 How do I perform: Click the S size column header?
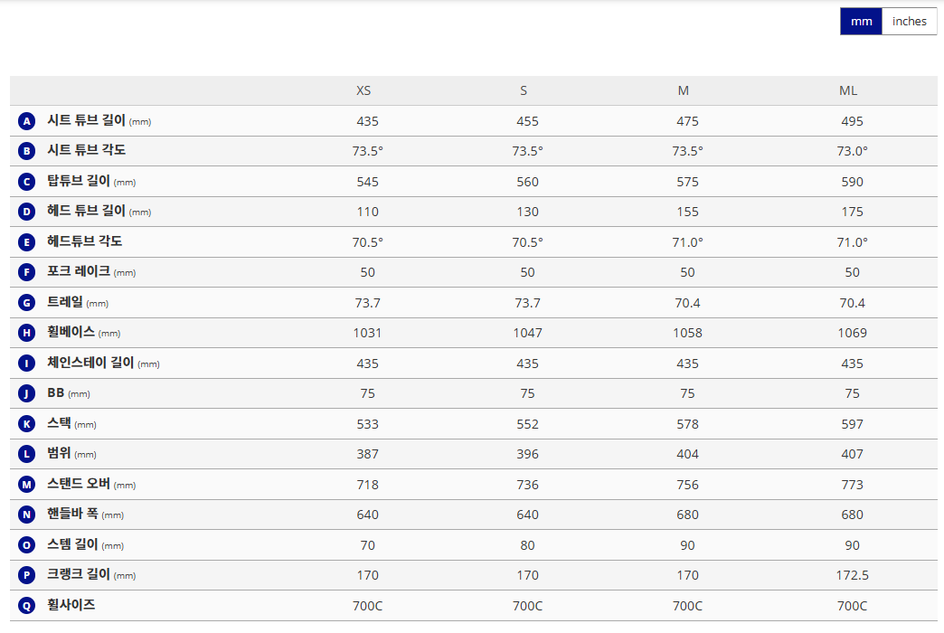click(x=524, y=90)
